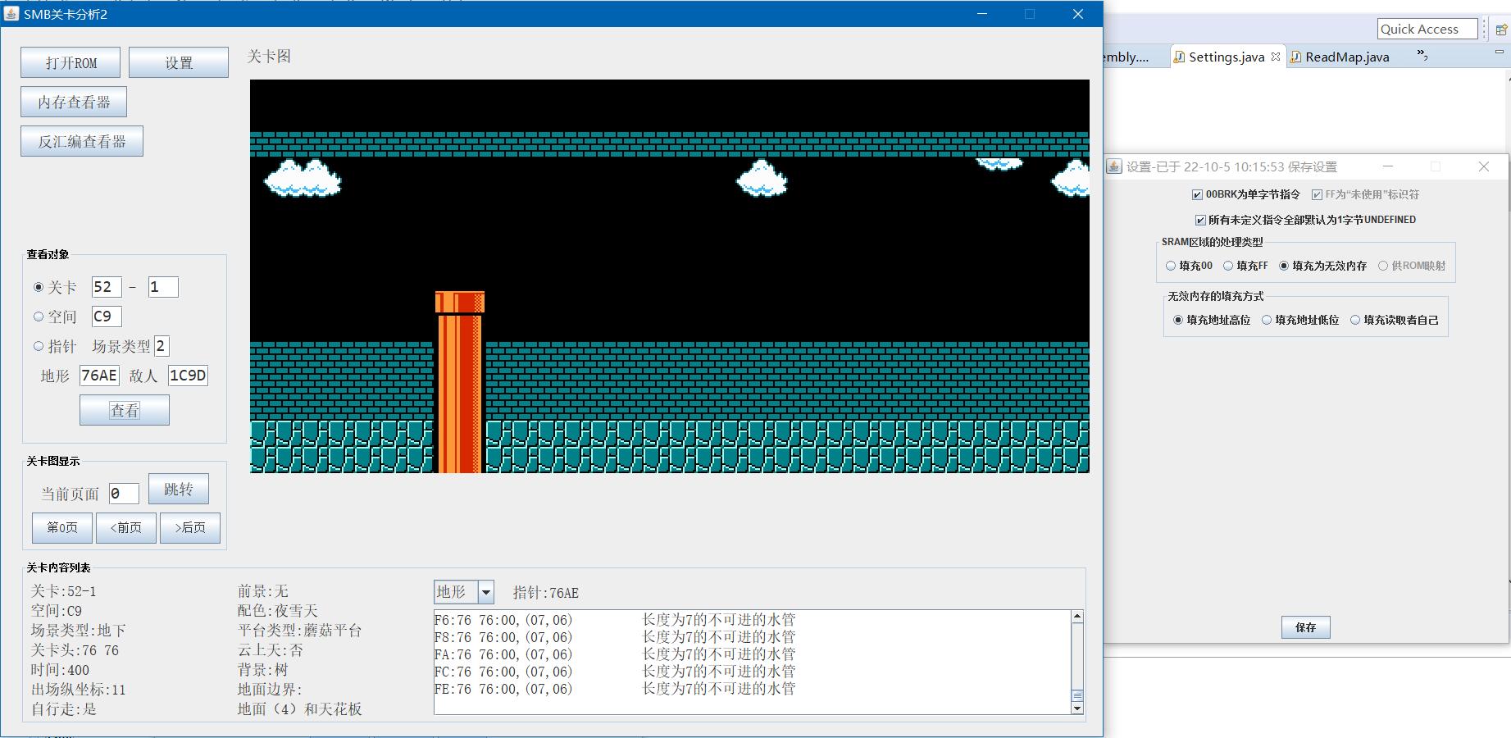Open the partly hidden 'embly....' editor tab
The width and height of the screenshot is (1511, 738).
coord(1126,57)
